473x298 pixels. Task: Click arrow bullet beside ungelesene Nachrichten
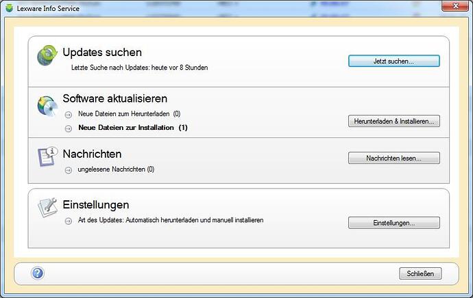69,170
